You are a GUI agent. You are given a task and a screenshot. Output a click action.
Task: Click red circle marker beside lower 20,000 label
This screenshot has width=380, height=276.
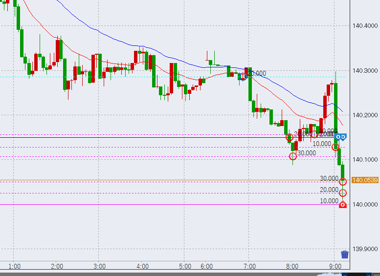pos(343,193)
